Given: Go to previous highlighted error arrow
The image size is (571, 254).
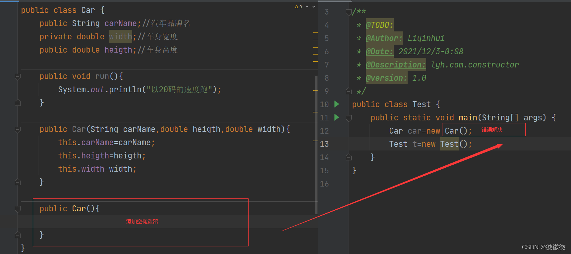Looking at the screenshot, I should tap(307, 7).
